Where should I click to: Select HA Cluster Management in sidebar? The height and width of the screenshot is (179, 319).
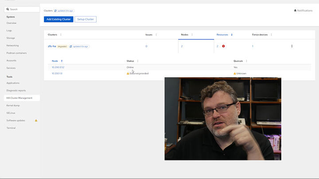22,98
